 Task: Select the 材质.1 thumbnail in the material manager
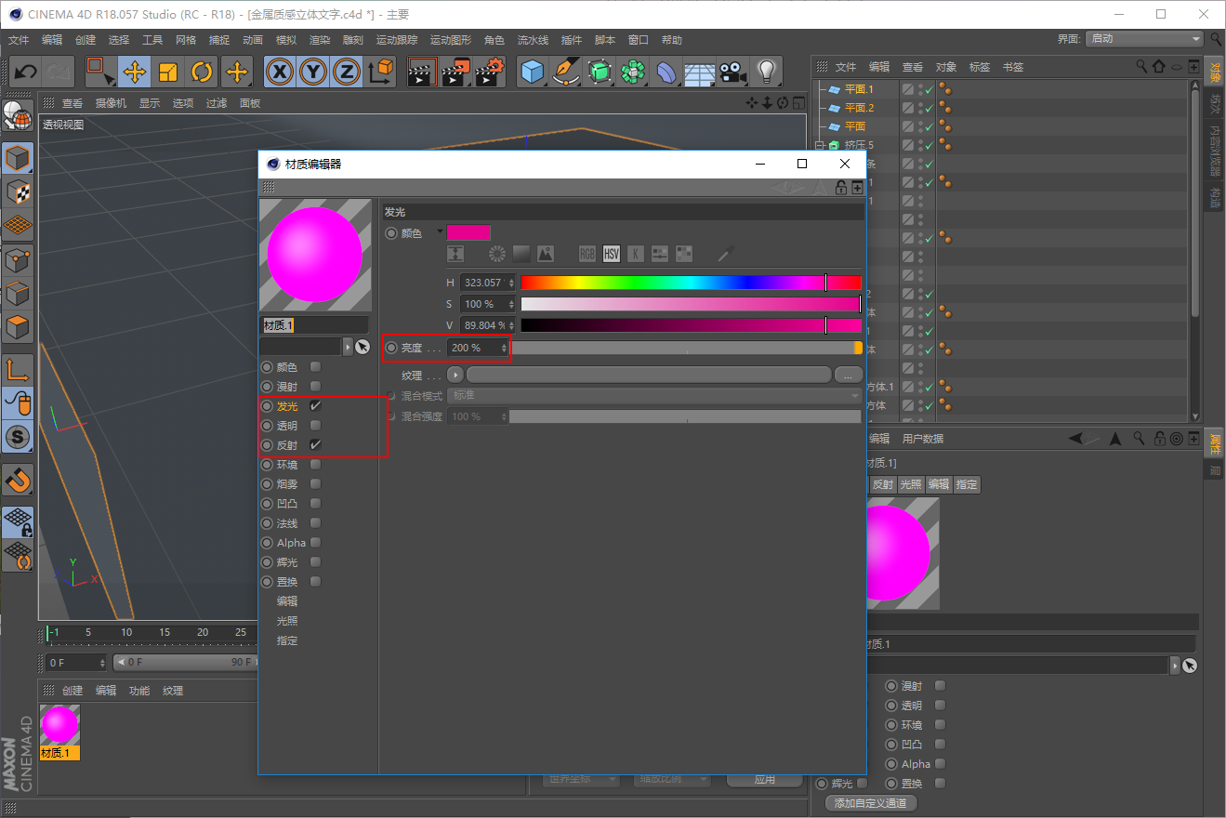(60, 732)
